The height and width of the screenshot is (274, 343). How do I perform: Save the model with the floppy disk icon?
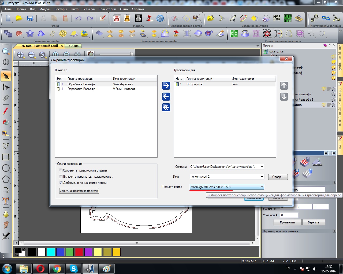click(x=30, y=18)
